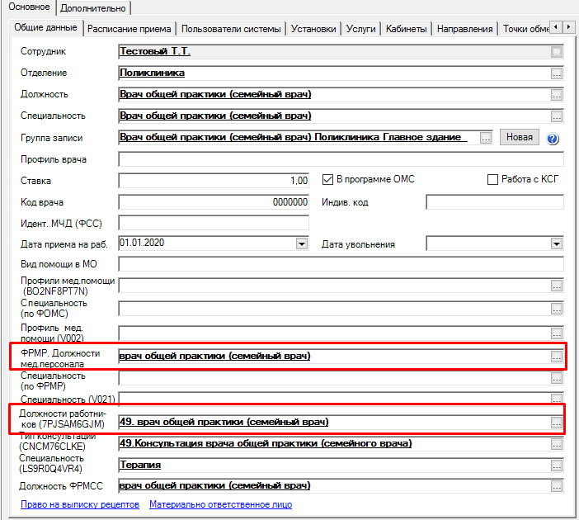Enable the Работа с КСГ checkbox
This screenshot has height=520, width=579.
[492, 180]
